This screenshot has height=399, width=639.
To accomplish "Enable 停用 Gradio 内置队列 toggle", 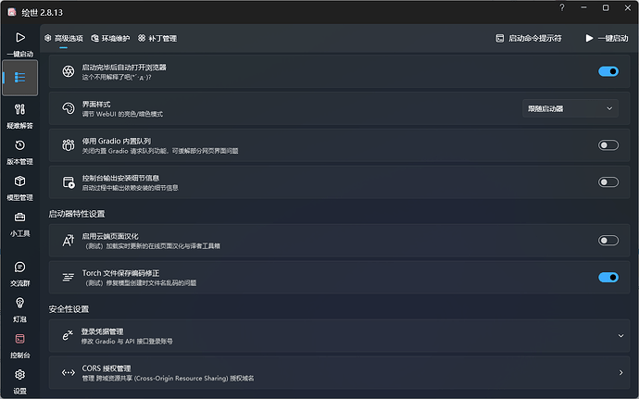I will click(608, 145).
